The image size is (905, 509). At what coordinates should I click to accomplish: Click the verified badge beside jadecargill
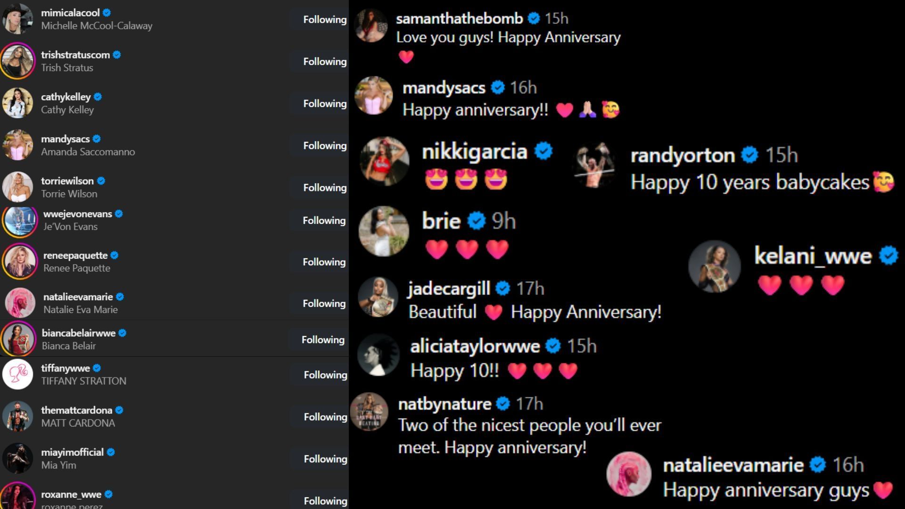click(502, 288)
